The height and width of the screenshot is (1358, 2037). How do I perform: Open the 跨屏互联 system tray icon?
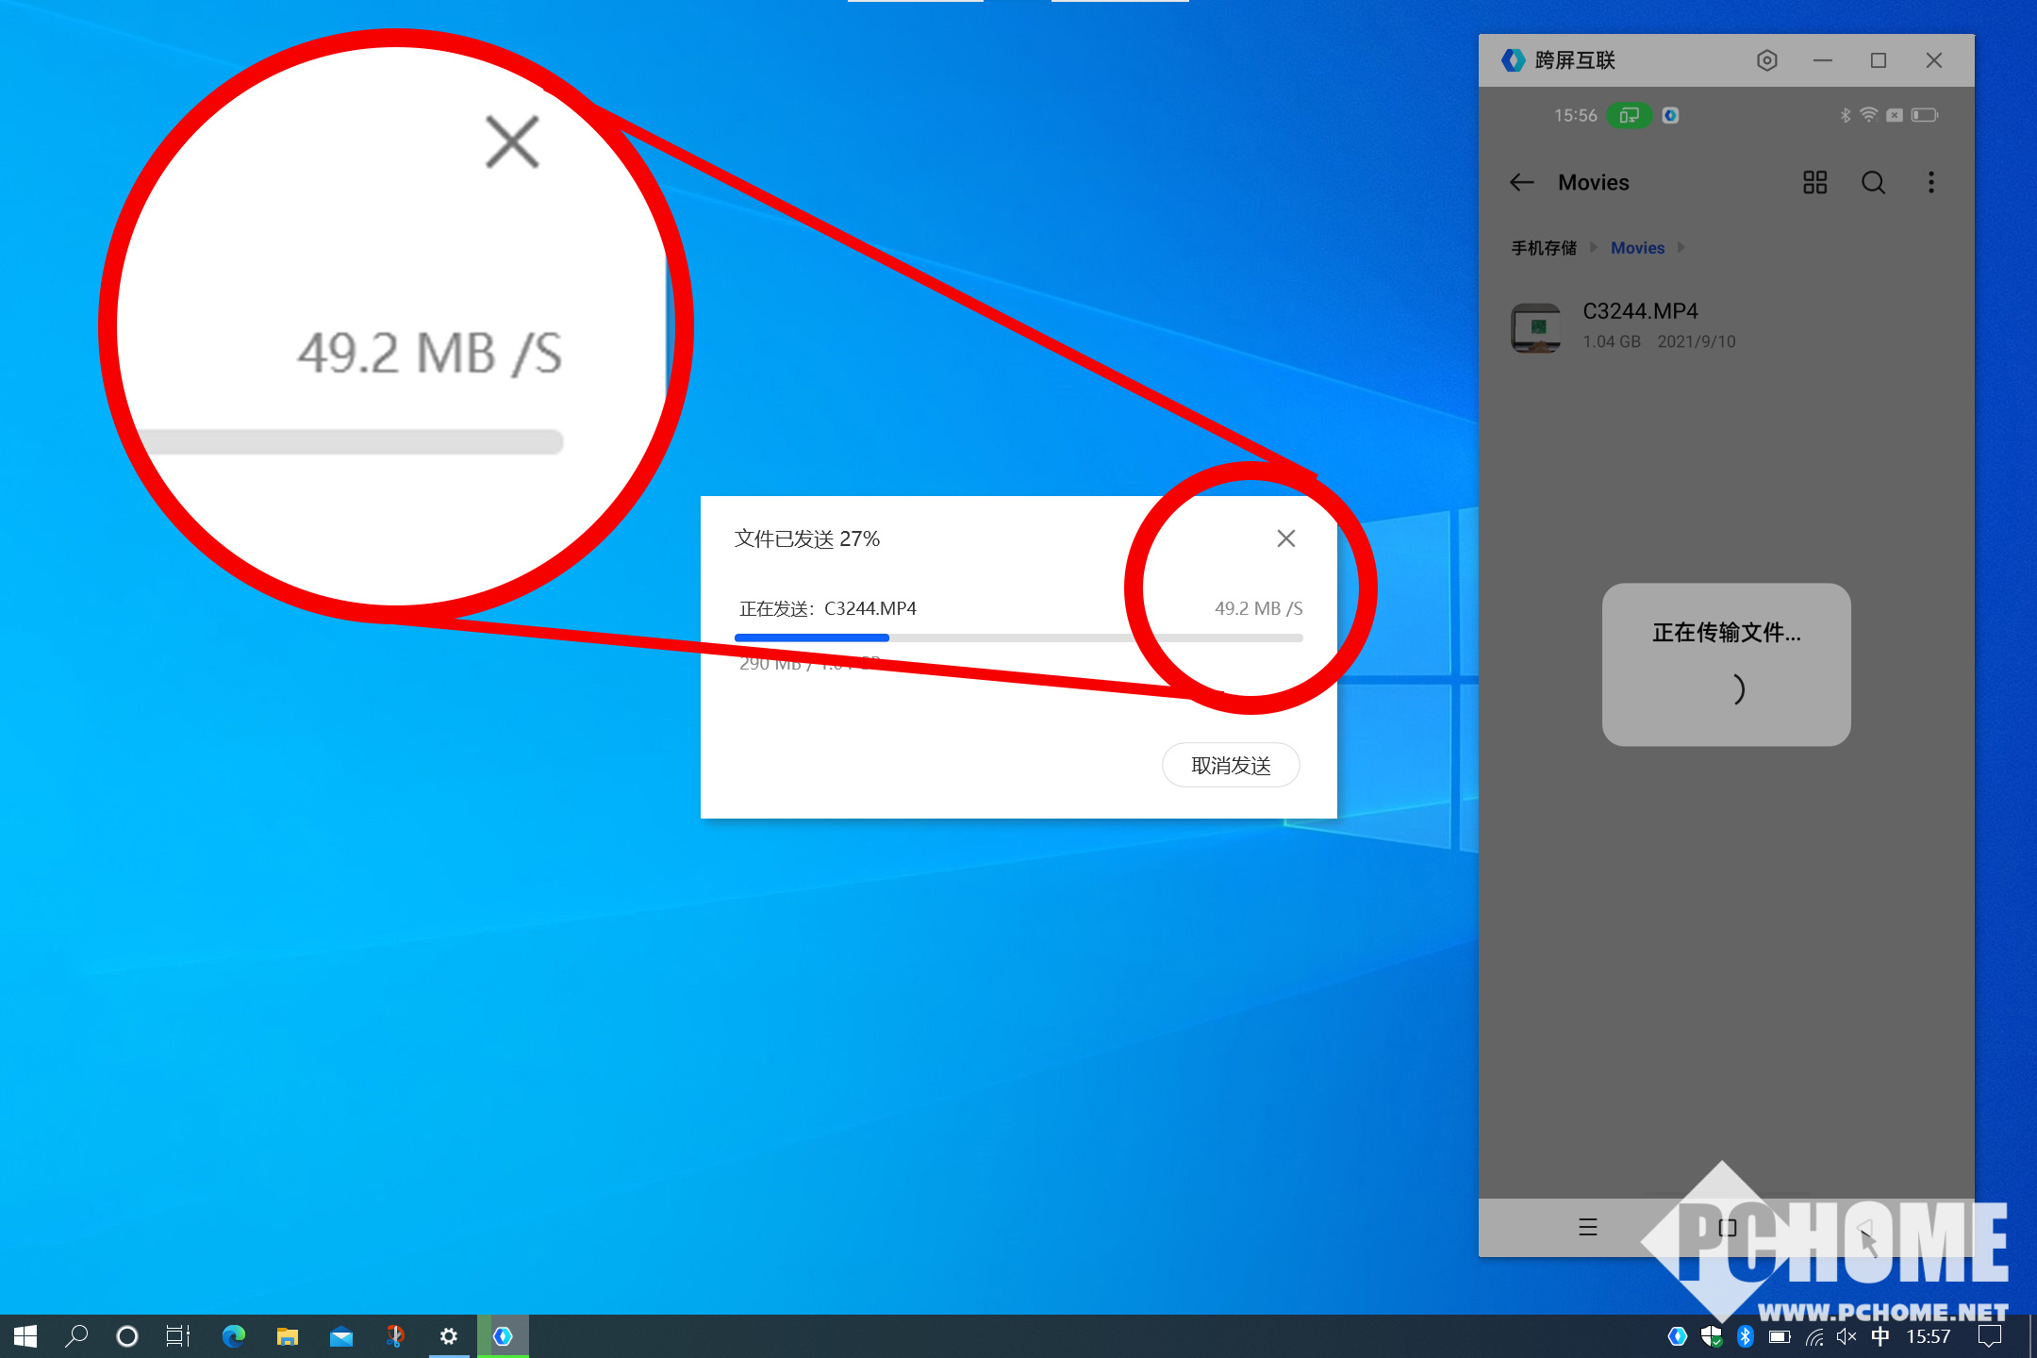click(1677, 1336)
